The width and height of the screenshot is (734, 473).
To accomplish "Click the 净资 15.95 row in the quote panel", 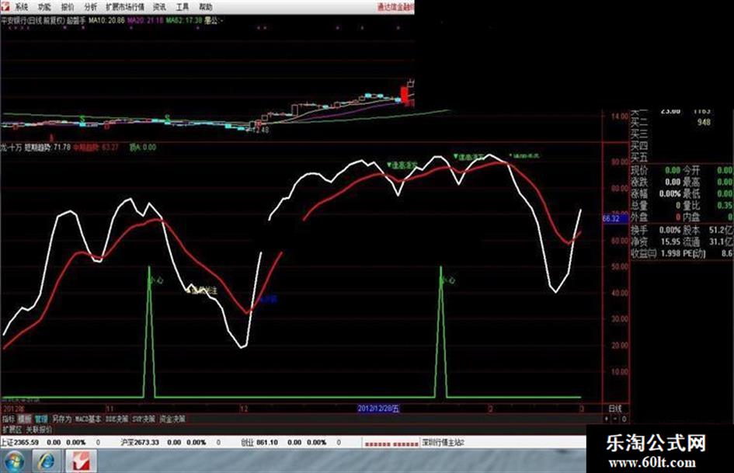I will [x=656, y=242].
